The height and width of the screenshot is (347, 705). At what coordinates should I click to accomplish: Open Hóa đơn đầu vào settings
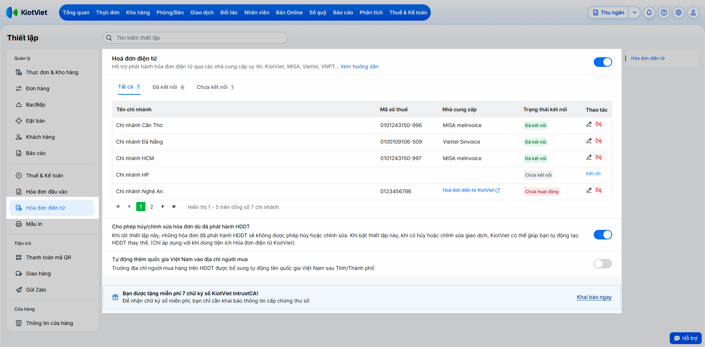[52, 192]
